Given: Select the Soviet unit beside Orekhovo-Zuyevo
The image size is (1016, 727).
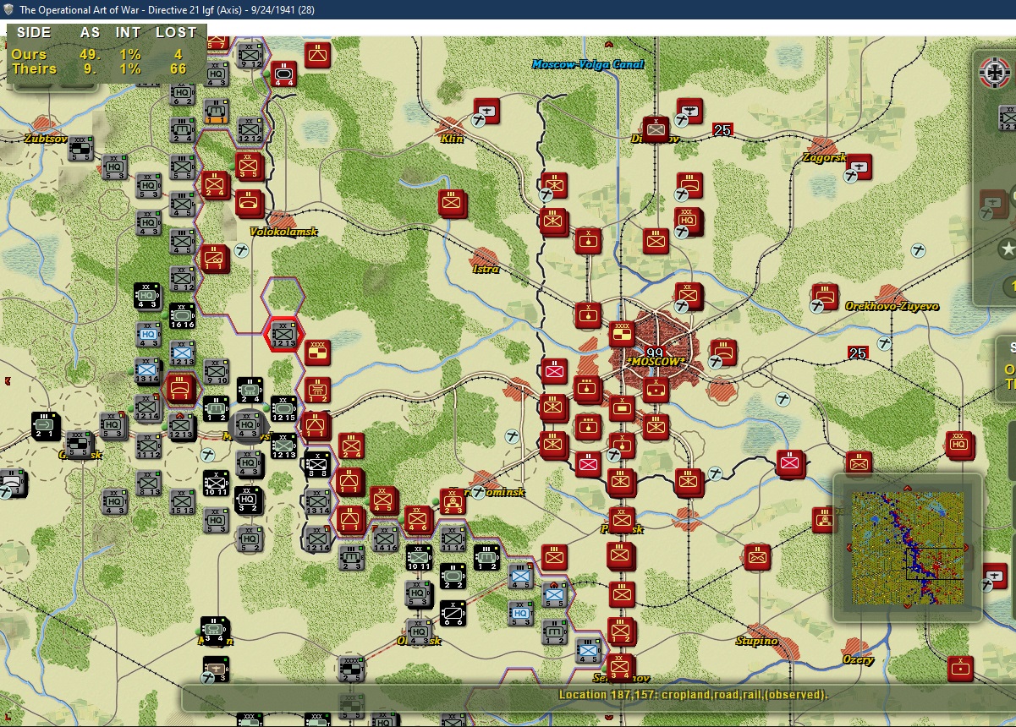Looking at the screenshot, I should 825,297.
